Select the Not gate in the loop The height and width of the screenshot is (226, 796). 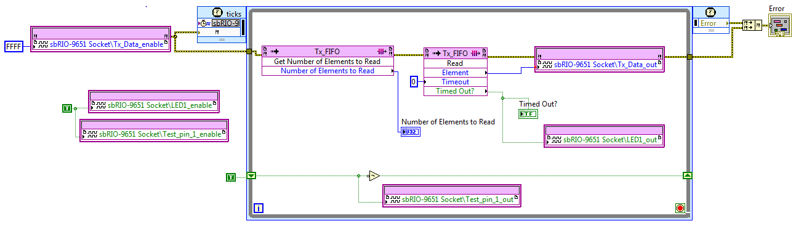point(374,176)
